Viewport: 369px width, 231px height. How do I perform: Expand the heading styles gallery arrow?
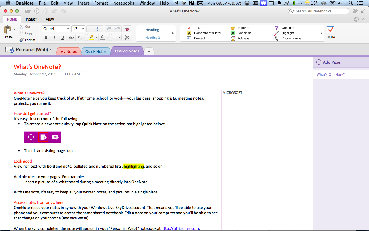(x=173, y=33)
